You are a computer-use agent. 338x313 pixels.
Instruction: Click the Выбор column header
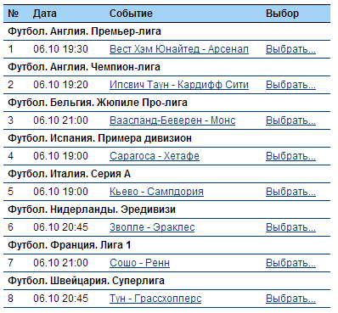[282, 14]
